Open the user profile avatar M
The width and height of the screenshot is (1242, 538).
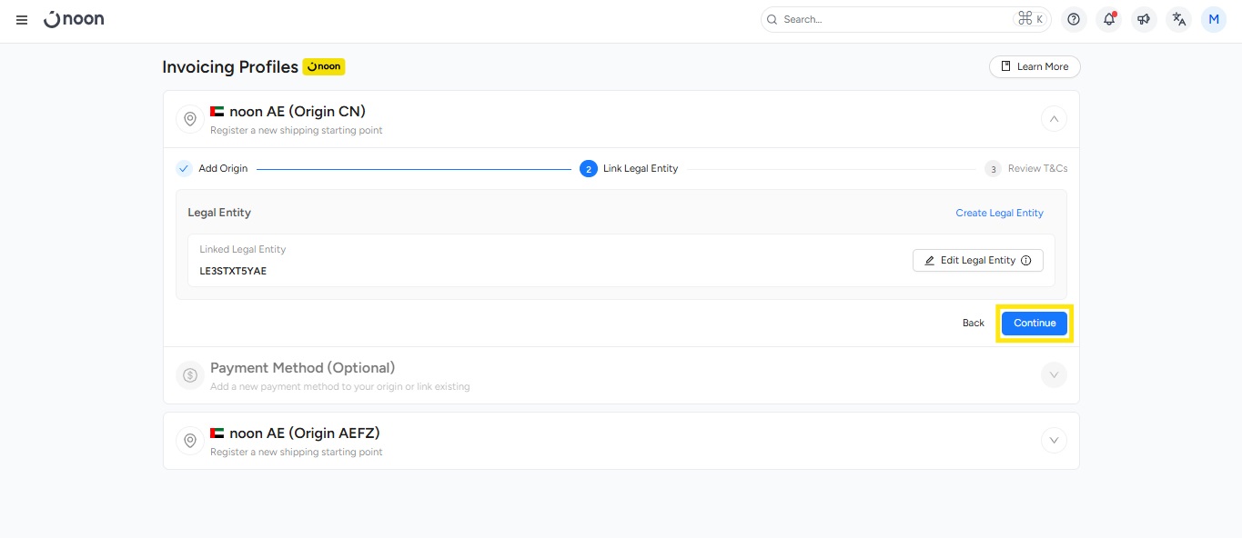[1214, 19]
